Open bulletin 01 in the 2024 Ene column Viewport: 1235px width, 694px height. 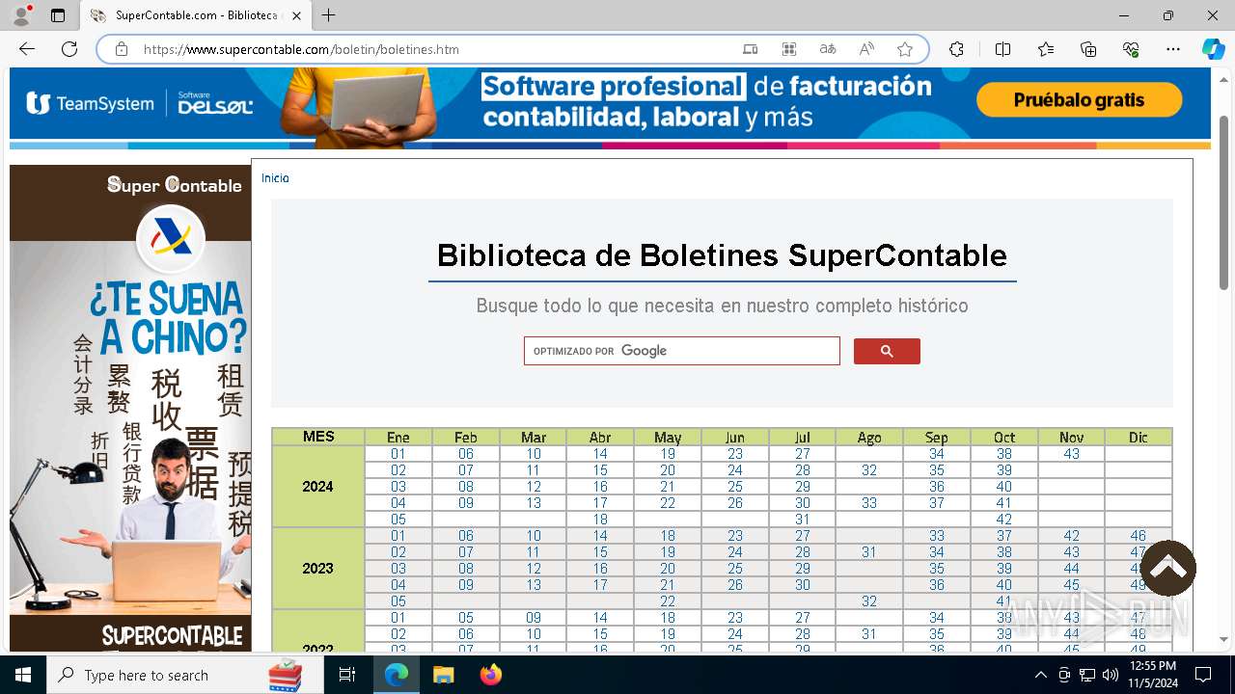[x=398, y=454]
